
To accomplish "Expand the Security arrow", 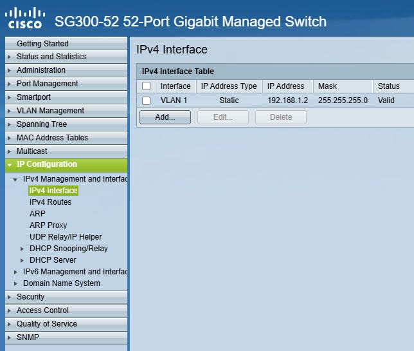I will 9,298.
